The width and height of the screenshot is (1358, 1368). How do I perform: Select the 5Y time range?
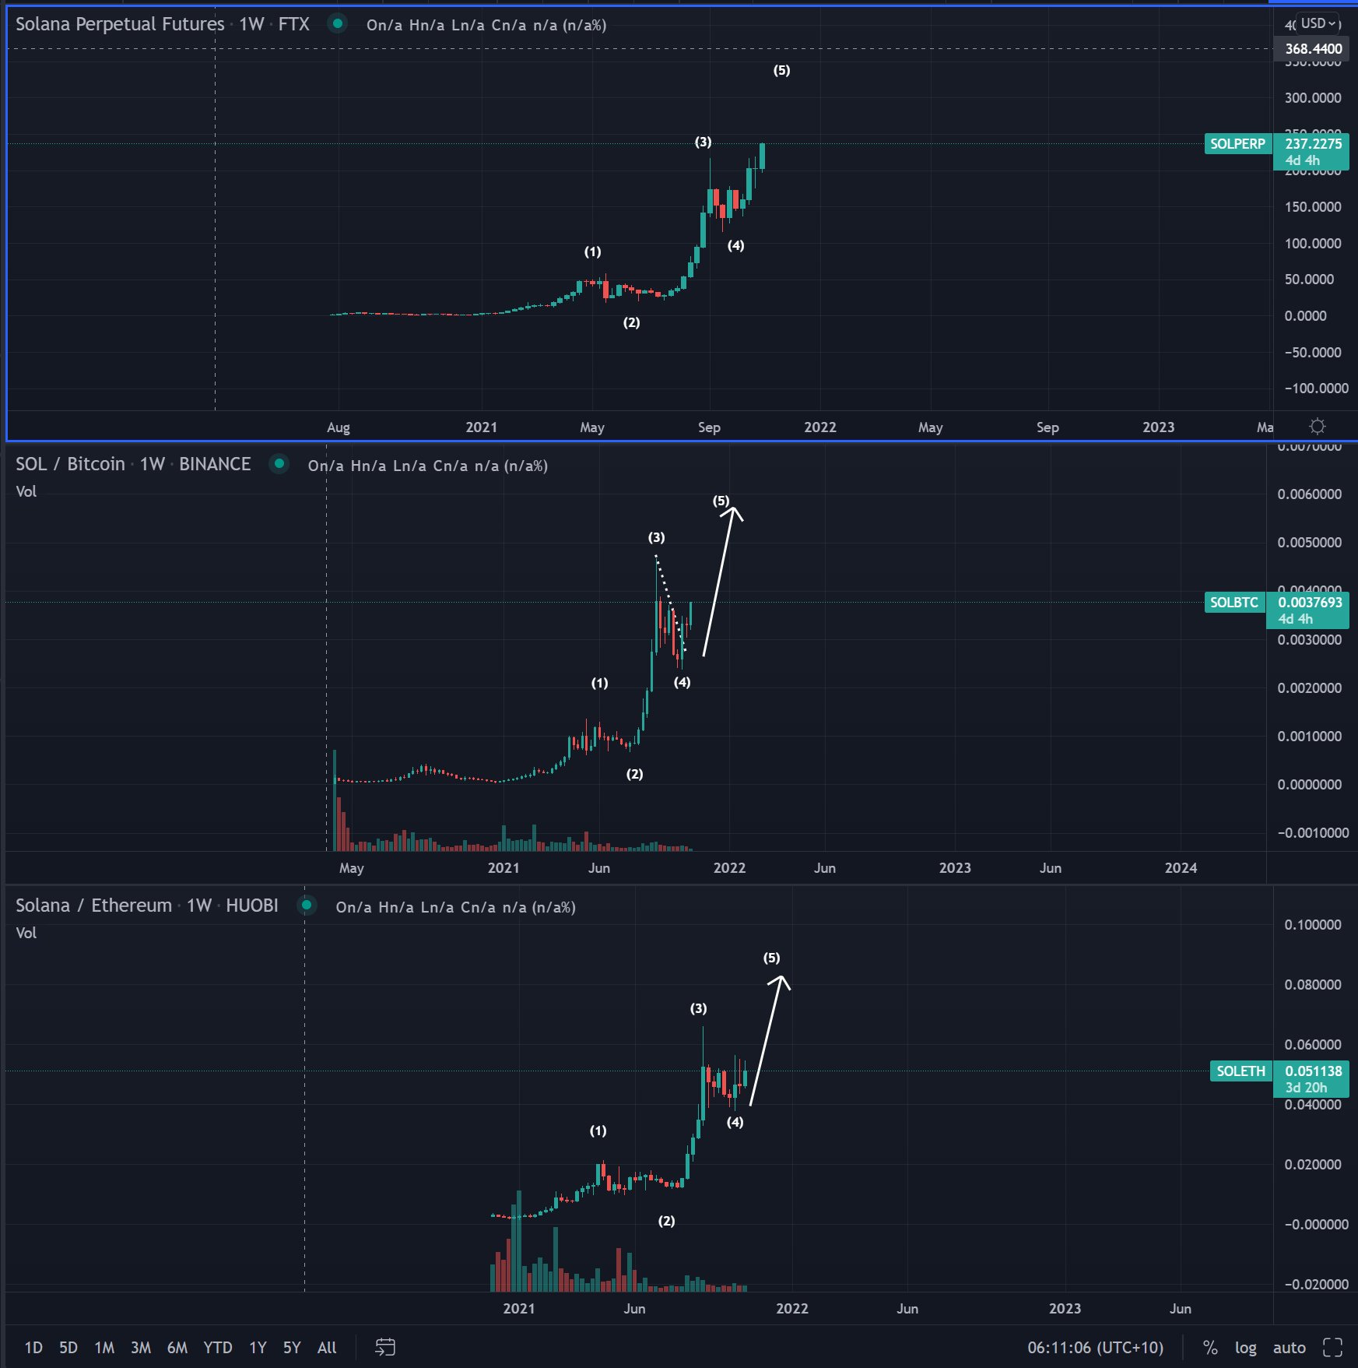click(292, 1347)
